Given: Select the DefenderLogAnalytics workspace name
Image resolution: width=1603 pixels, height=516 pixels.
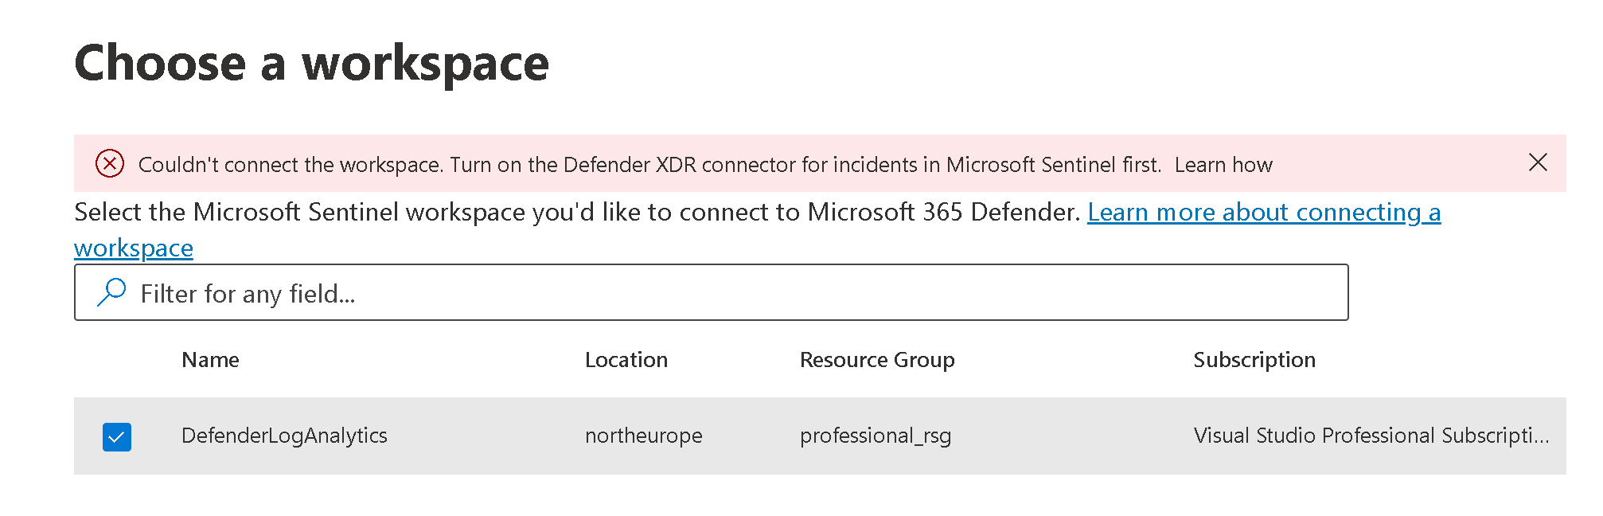Looking at the screenshot, I should [284, 436].
